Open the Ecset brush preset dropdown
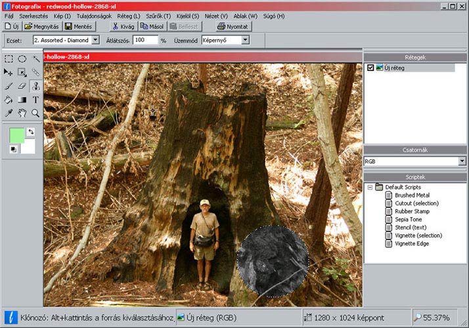469x328 pixels. (96, 40)
